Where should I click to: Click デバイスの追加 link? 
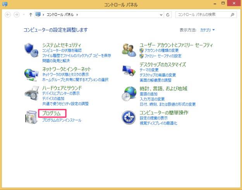(x=53, y=98)
